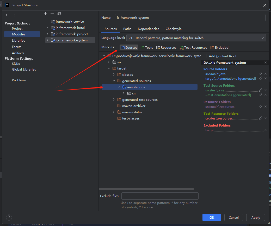This screenshot has height=226, width=271.
Task: Expand the generated-test-sources folder
Action: coord(114,100)
